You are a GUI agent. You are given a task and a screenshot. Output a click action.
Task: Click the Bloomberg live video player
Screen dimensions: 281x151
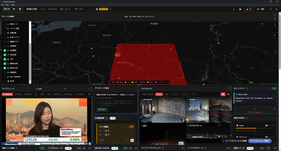[x=47, y=122]
